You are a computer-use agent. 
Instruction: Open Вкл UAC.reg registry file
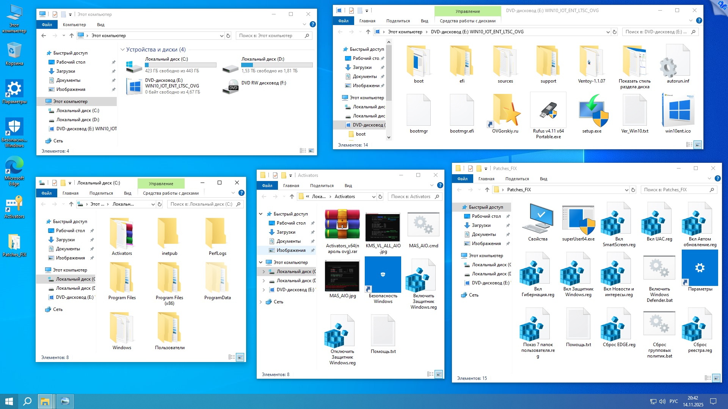[659, 220]
